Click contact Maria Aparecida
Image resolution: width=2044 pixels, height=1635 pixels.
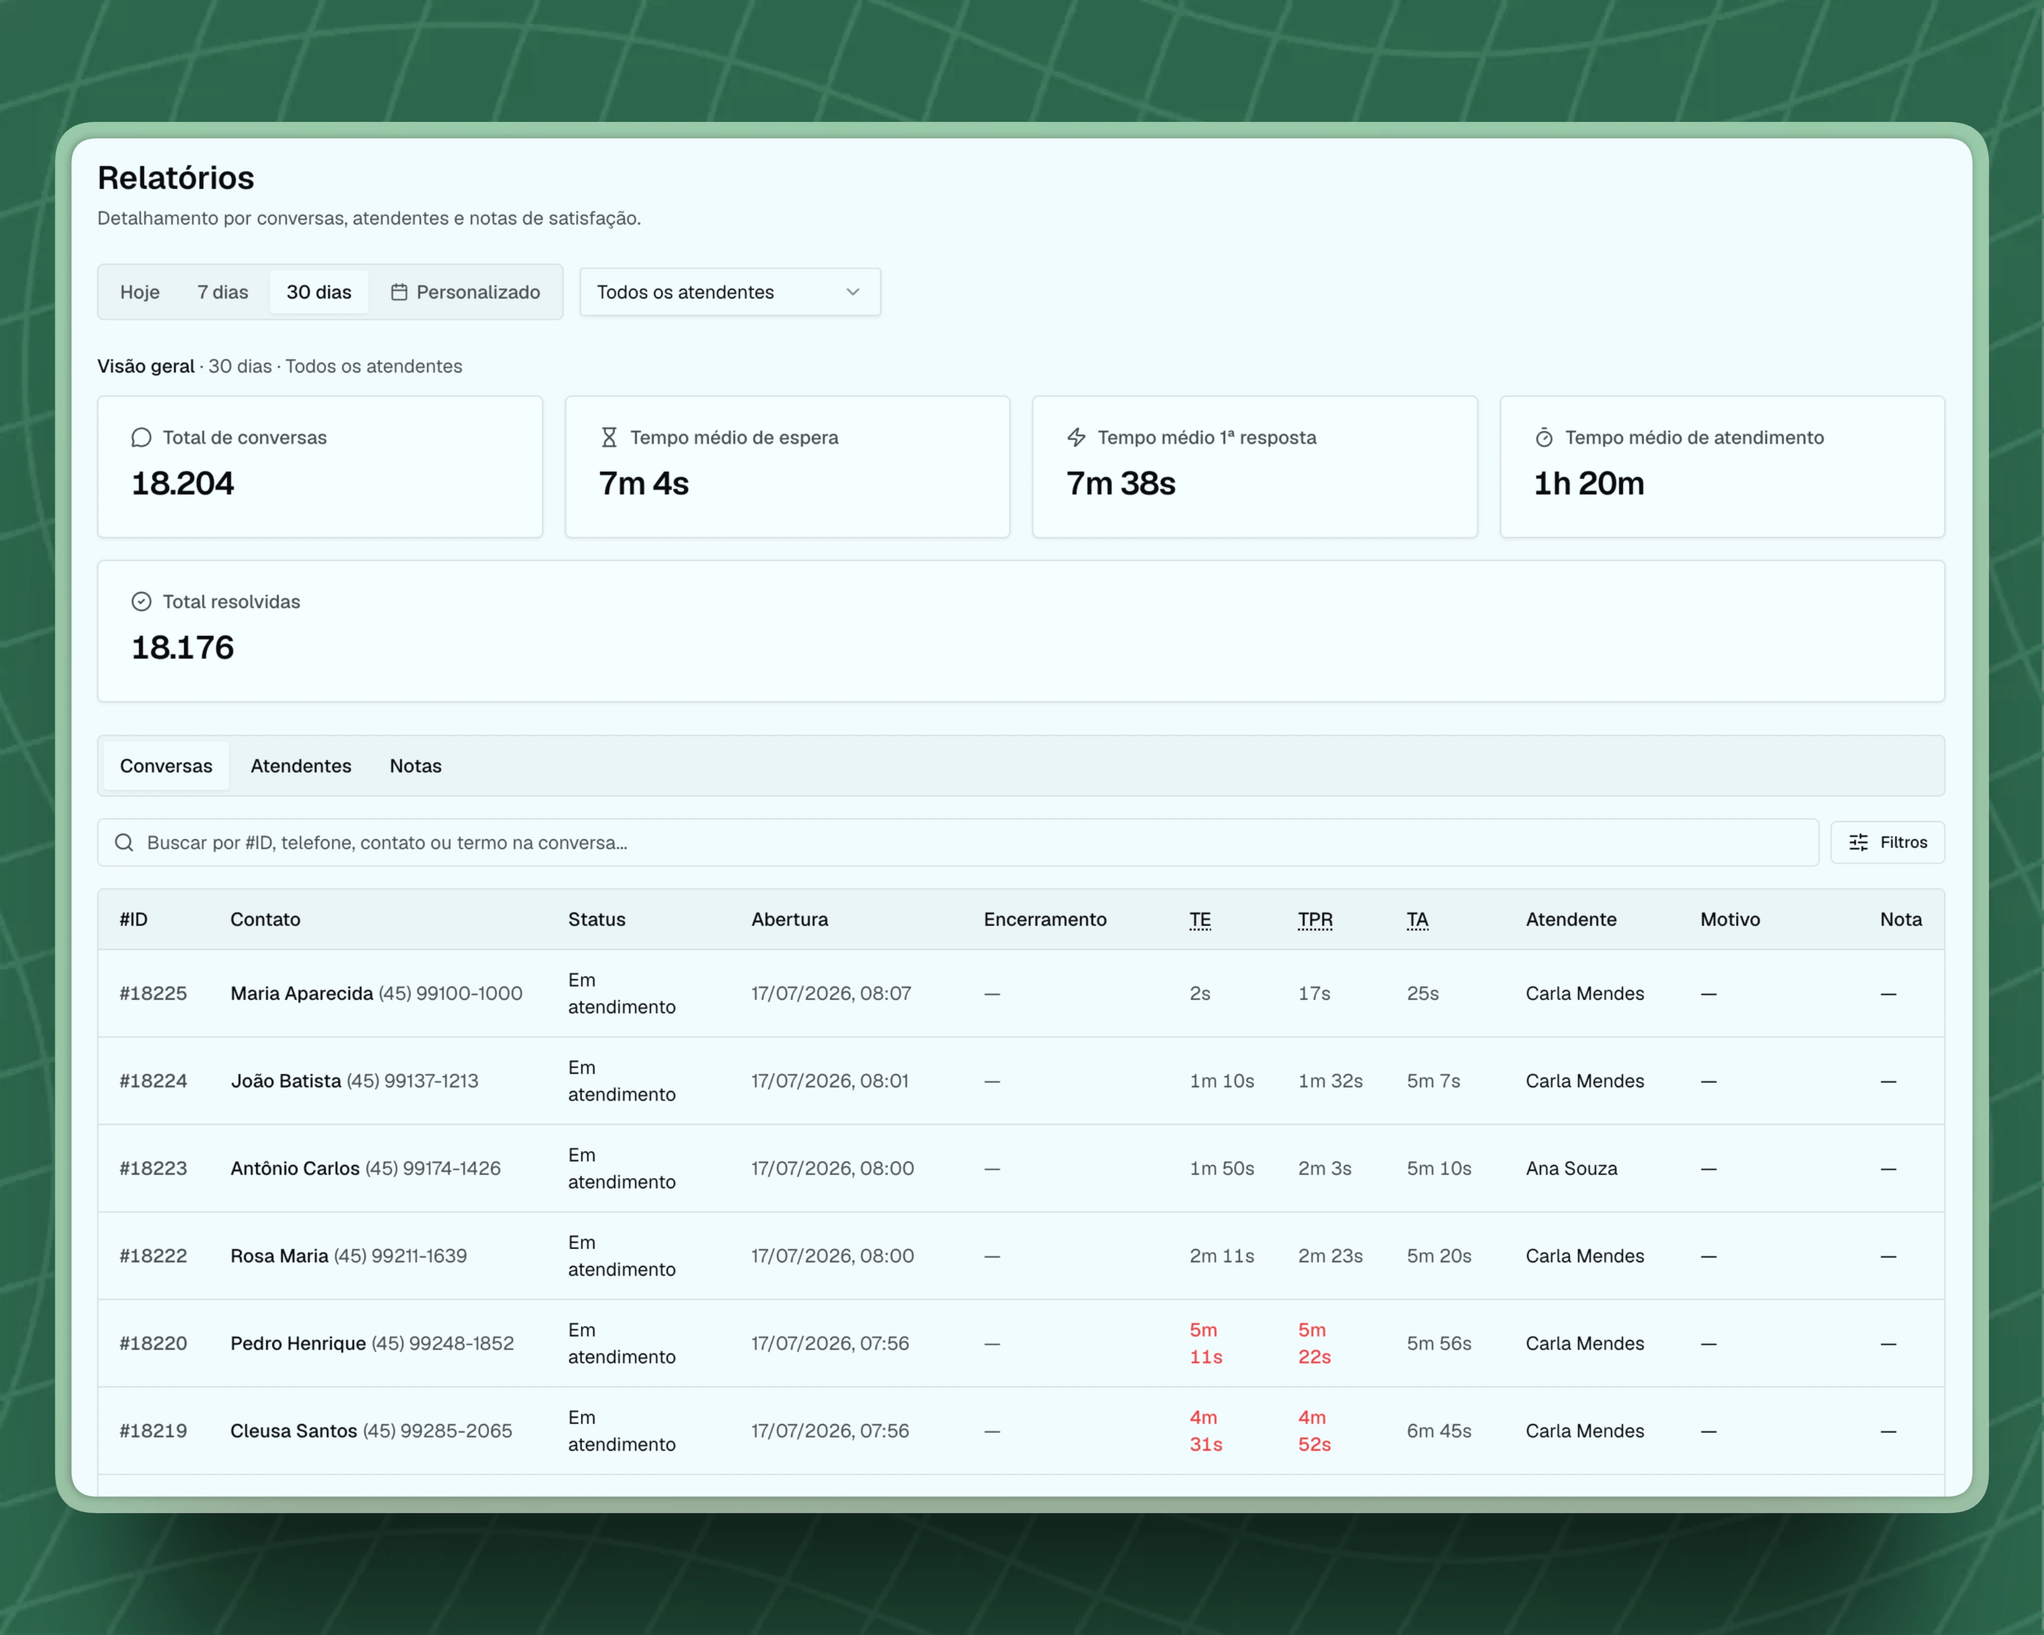point(301,993)
